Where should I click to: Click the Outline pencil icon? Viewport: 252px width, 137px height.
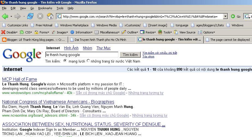tap(124, 32)
